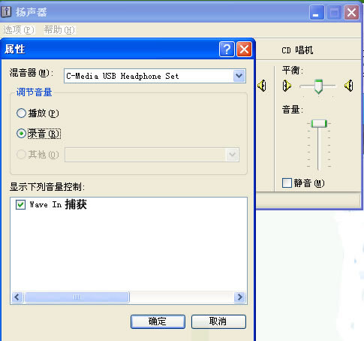Minimize the 扬声器 window
Viewport: 364px width, 341px height.
point(317,12)
